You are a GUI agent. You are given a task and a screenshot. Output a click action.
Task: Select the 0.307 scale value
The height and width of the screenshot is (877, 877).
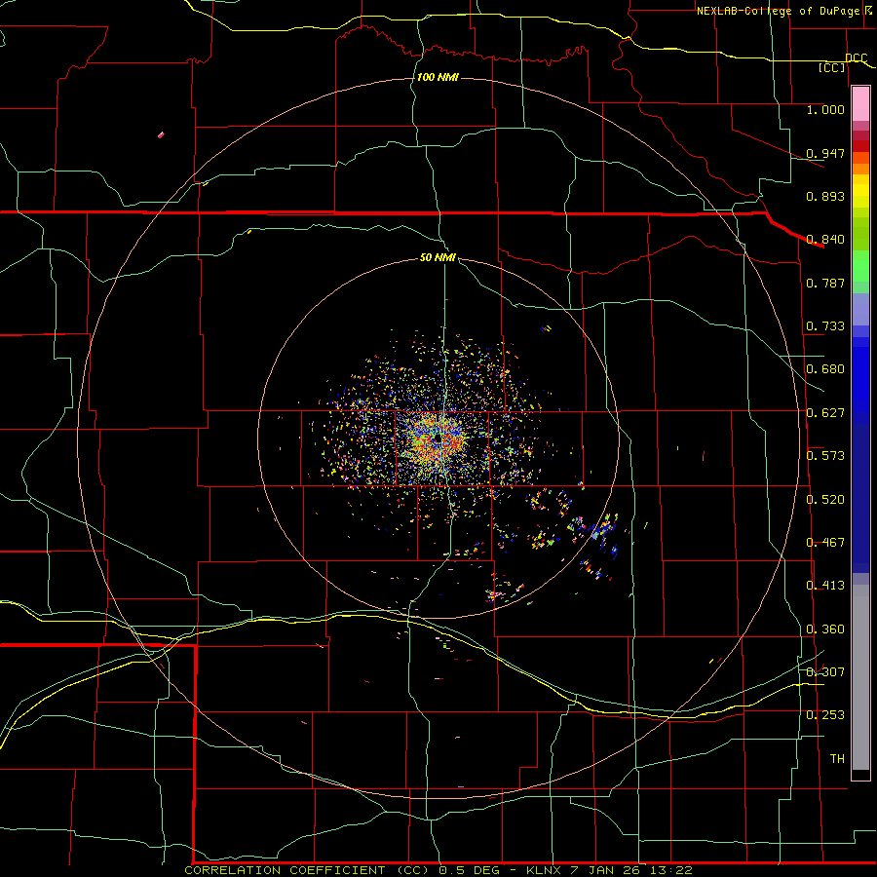(825, 672)
